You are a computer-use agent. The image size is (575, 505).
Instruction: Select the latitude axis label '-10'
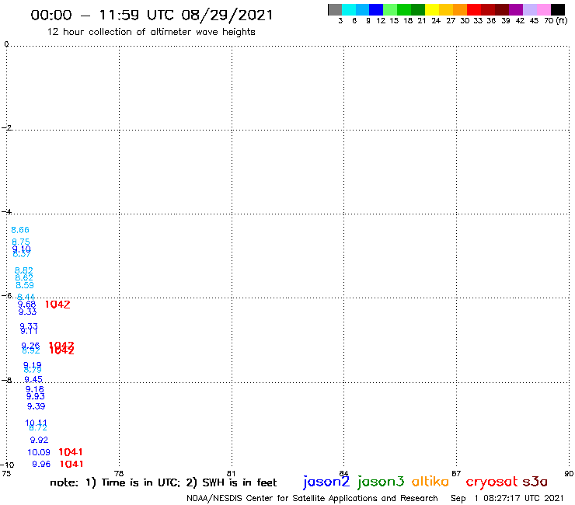coord(7,465)
